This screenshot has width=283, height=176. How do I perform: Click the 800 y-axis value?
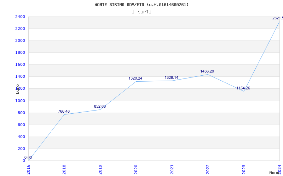[21, 113]
